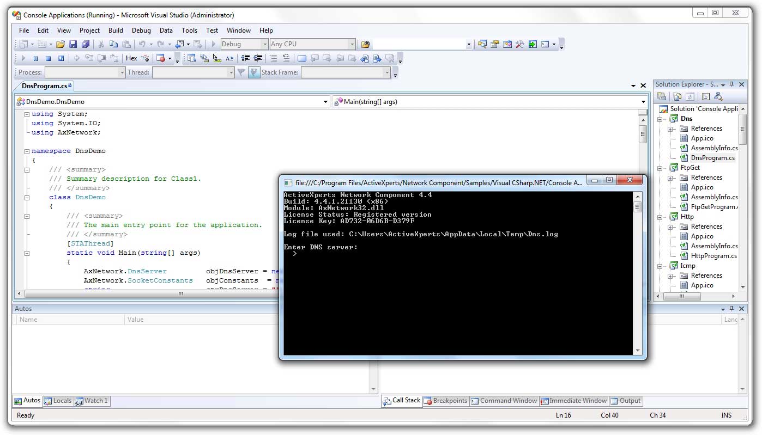Open the Debug menu
Image resolution: width=762 pixels, height=435 pixels.
[141, 30]
